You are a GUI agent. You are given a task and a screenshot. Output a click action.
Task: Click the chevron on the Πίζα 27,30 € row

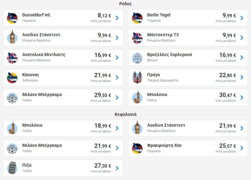[117, 168]
